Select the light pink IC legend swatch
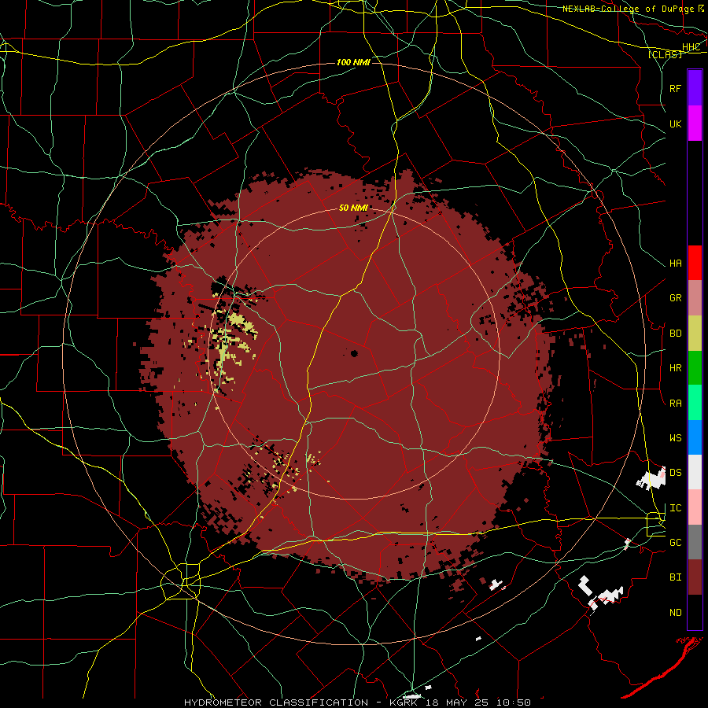708x708 pixels. point(695,507)
